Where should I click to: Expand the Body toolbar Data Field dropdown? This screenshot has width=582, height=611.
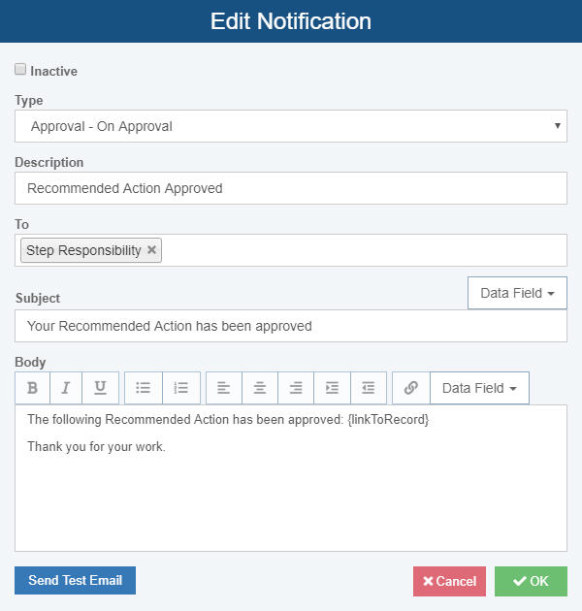point(479,388)
